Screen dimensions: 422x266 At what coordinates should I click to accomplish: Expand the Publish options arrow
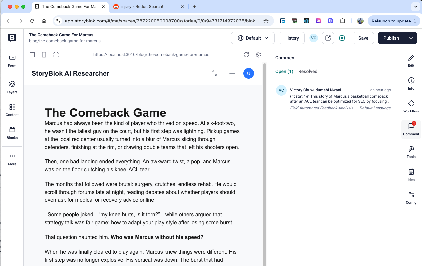(x=411, y=38)
